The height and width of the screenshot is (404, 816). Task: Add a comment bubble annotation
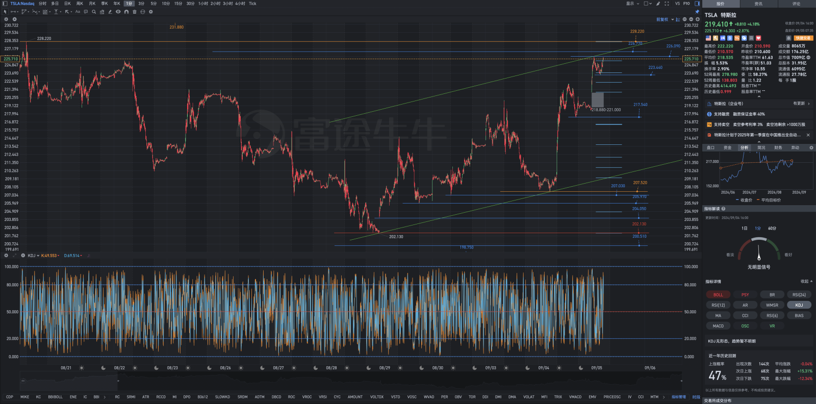[x=86, y=12]
